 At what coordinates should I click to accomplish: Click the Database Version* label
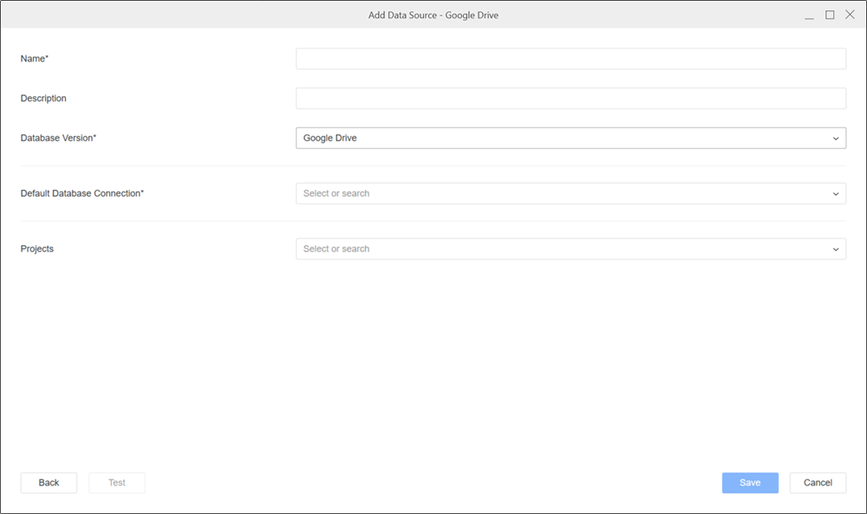58,138
